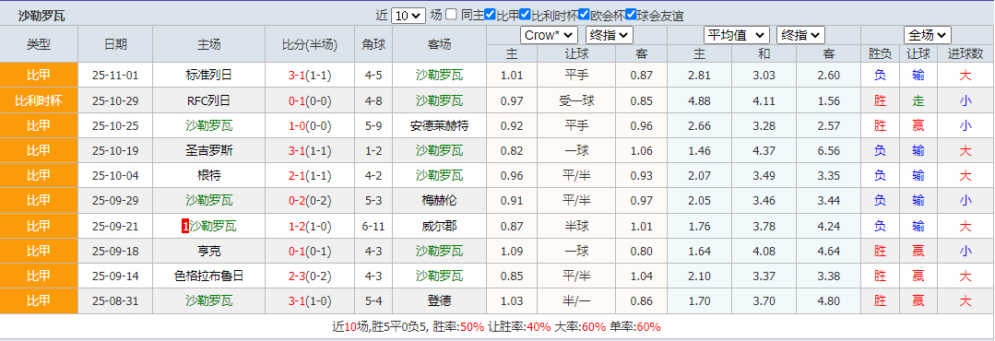Open the 近10场 match count dropdown
Screen dimensions: 995x341
click(408, 16)
